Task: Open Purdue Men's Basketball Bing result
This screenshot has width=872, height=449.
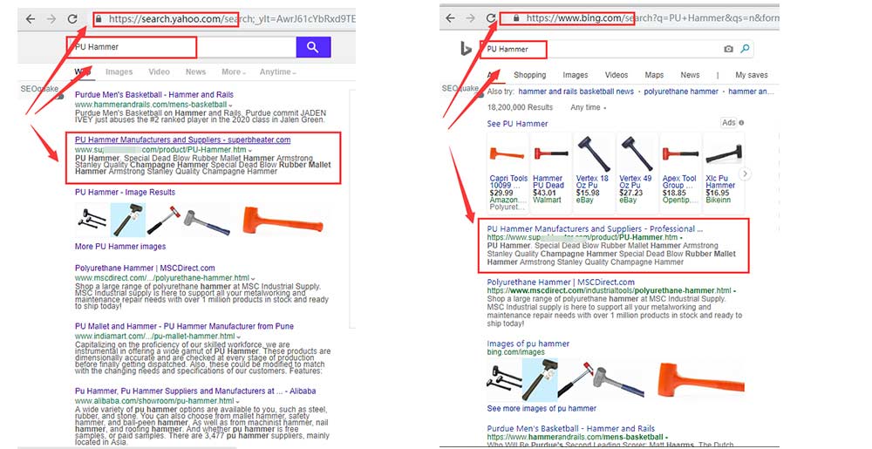Action: click(570, 428)
